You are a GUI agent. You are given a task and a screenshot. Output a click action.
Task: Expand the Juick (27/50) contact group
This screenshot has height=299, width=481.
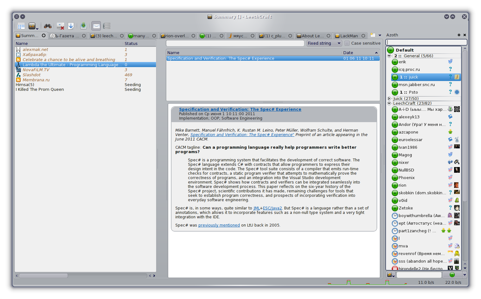(389, 99)
